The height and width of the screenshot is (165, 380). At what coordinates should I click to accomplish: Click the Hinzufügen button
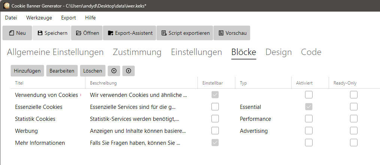27,71
